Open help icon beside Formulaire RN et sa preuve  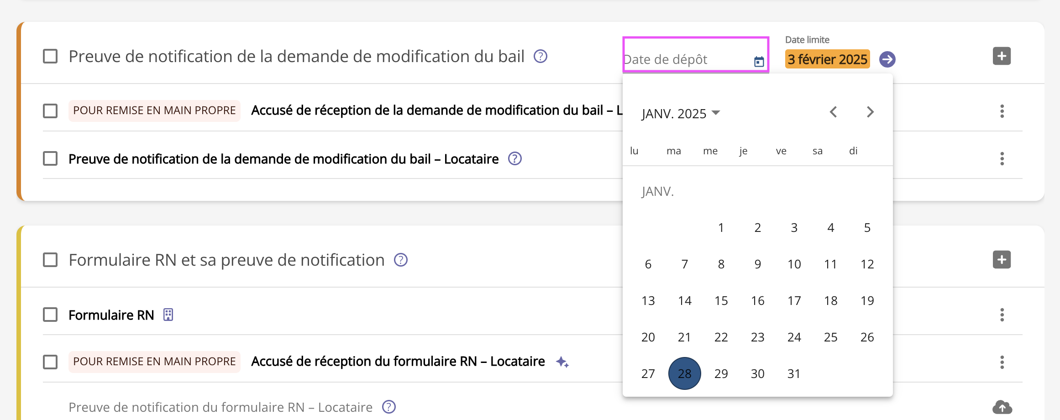coord(400,260)
